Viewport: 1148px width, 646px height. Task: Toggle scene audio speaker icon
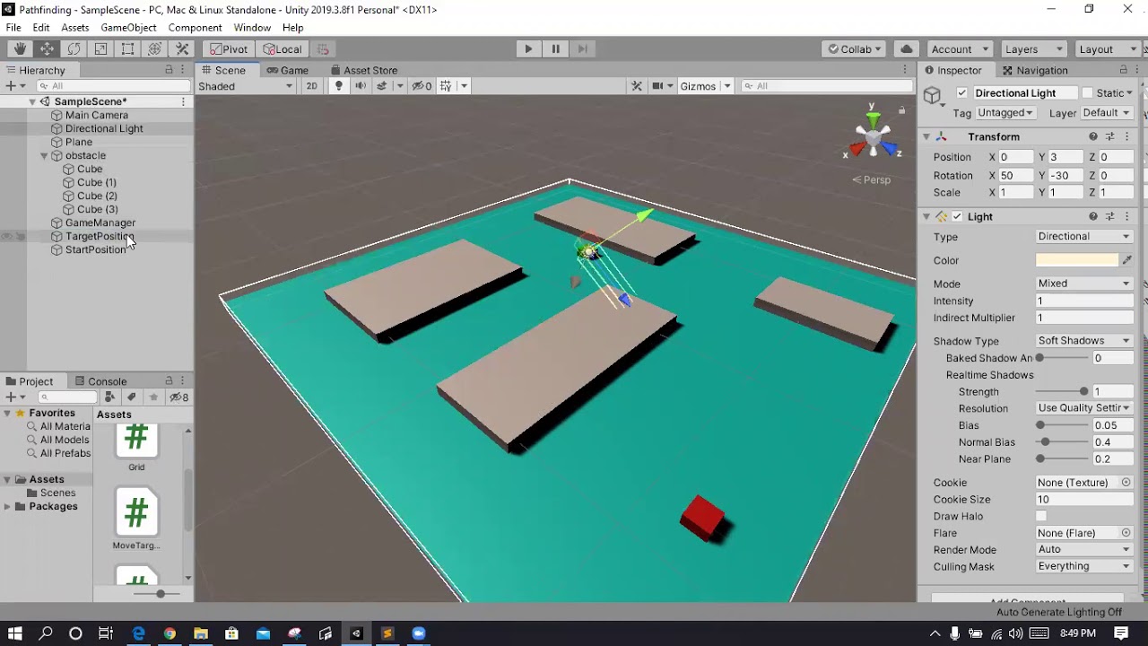click(x=361, y=86)
